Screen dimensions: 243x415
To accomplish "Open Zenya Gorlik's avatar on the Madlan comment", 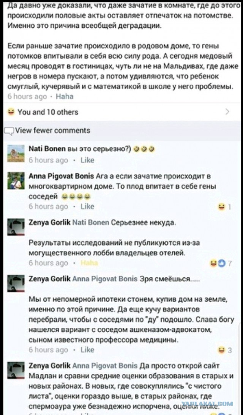I will [16, 371].
